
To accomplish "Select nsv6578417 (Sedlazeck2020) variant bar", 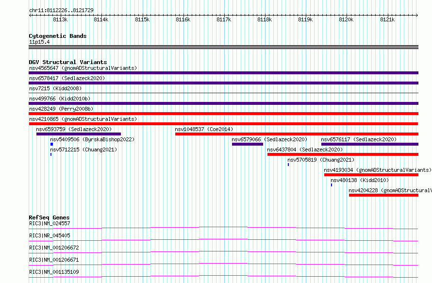I will (223, 83).
